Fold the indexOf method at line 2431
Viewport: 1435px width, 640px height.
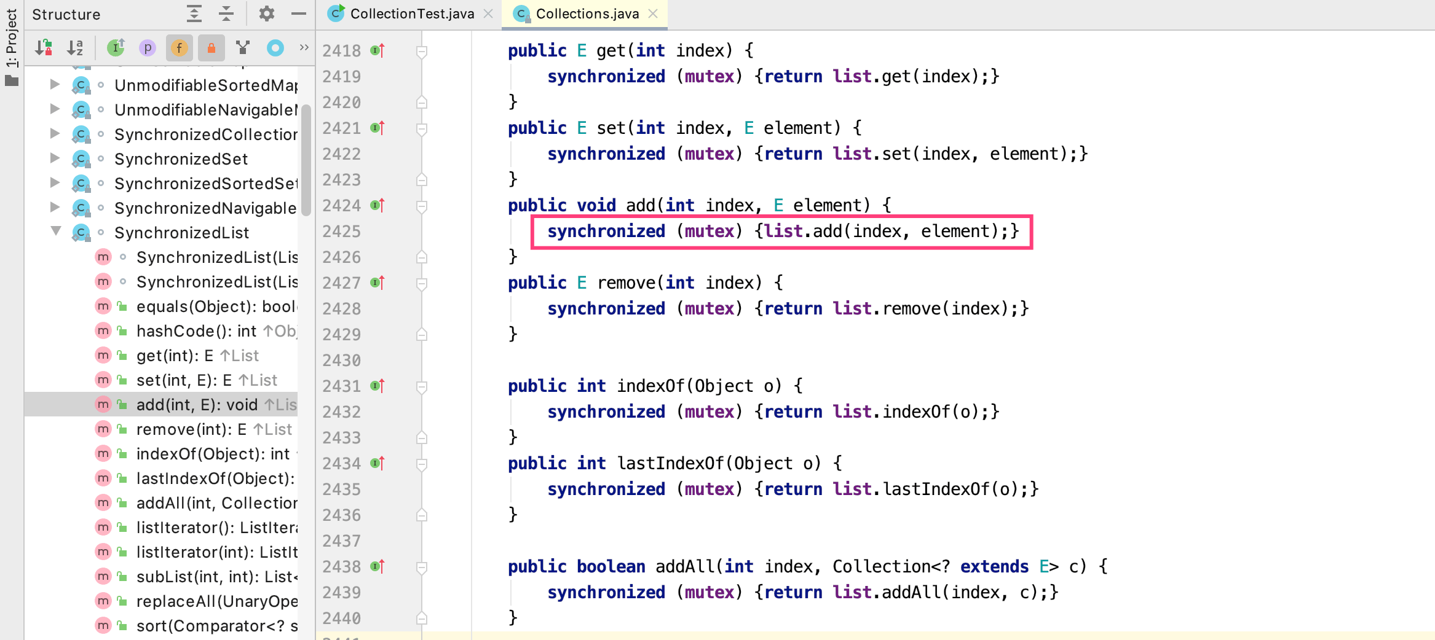click(422, 387)
